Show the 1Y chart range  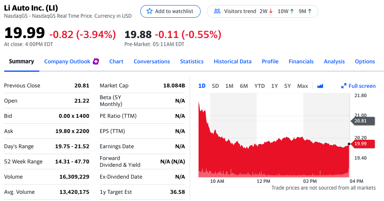point(275,86)
